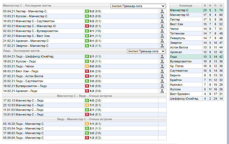This screenshot has height=144, width=229.
Task: Click Команда column header in standings
Action: click(186, 5)
